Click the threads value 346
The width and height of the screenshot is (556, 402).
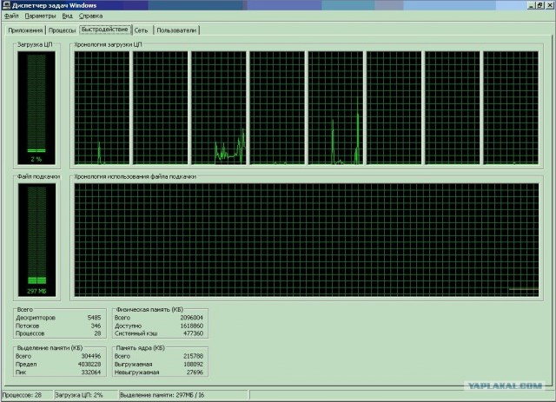96,326
